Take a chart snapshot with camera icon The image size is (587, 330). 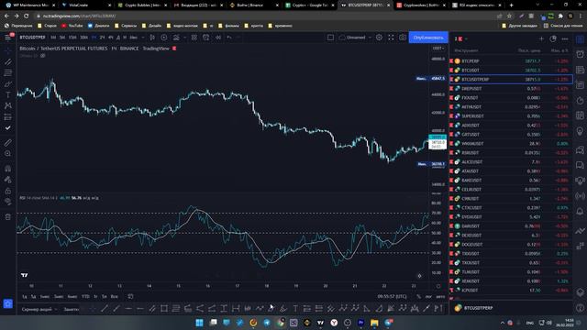(403, 38)
